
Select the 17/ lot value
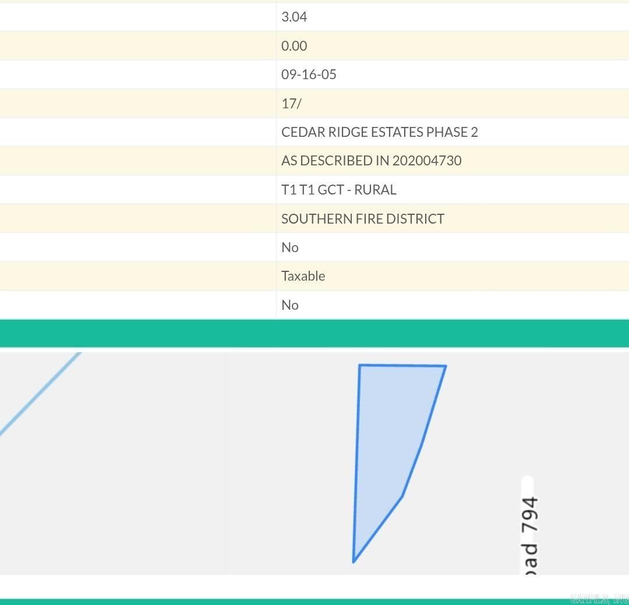291,104
